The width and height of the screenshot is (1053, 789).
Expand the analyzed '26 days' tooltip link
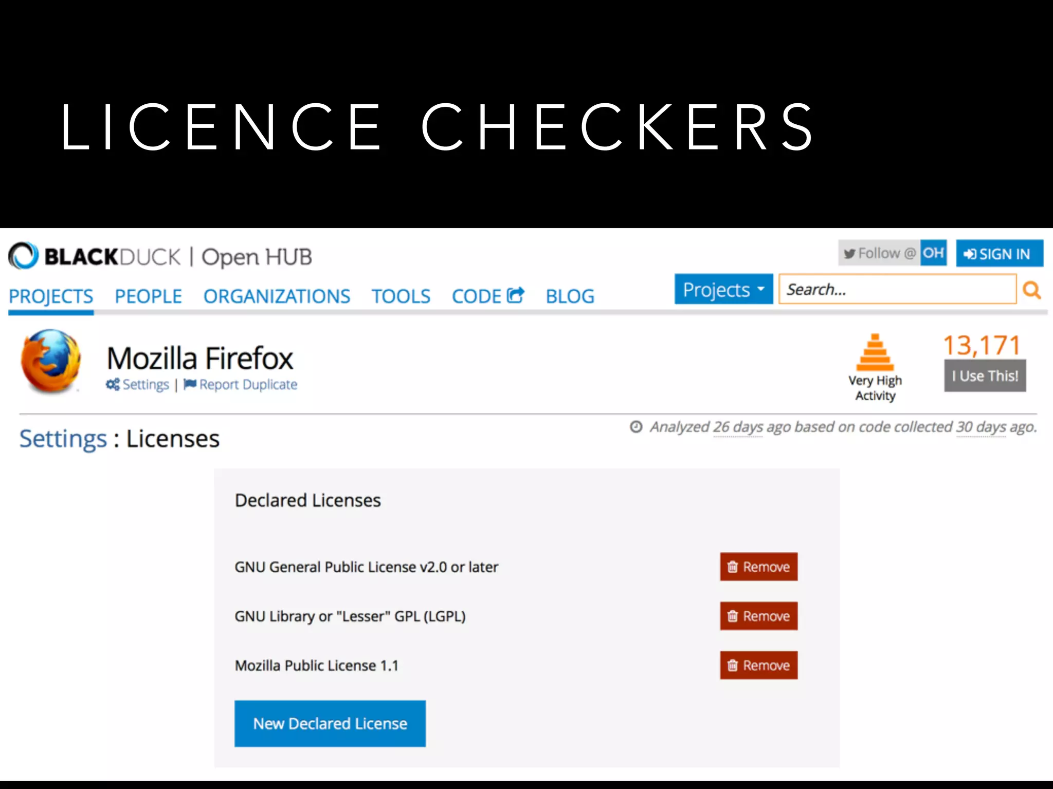click(x=739, y=427)
